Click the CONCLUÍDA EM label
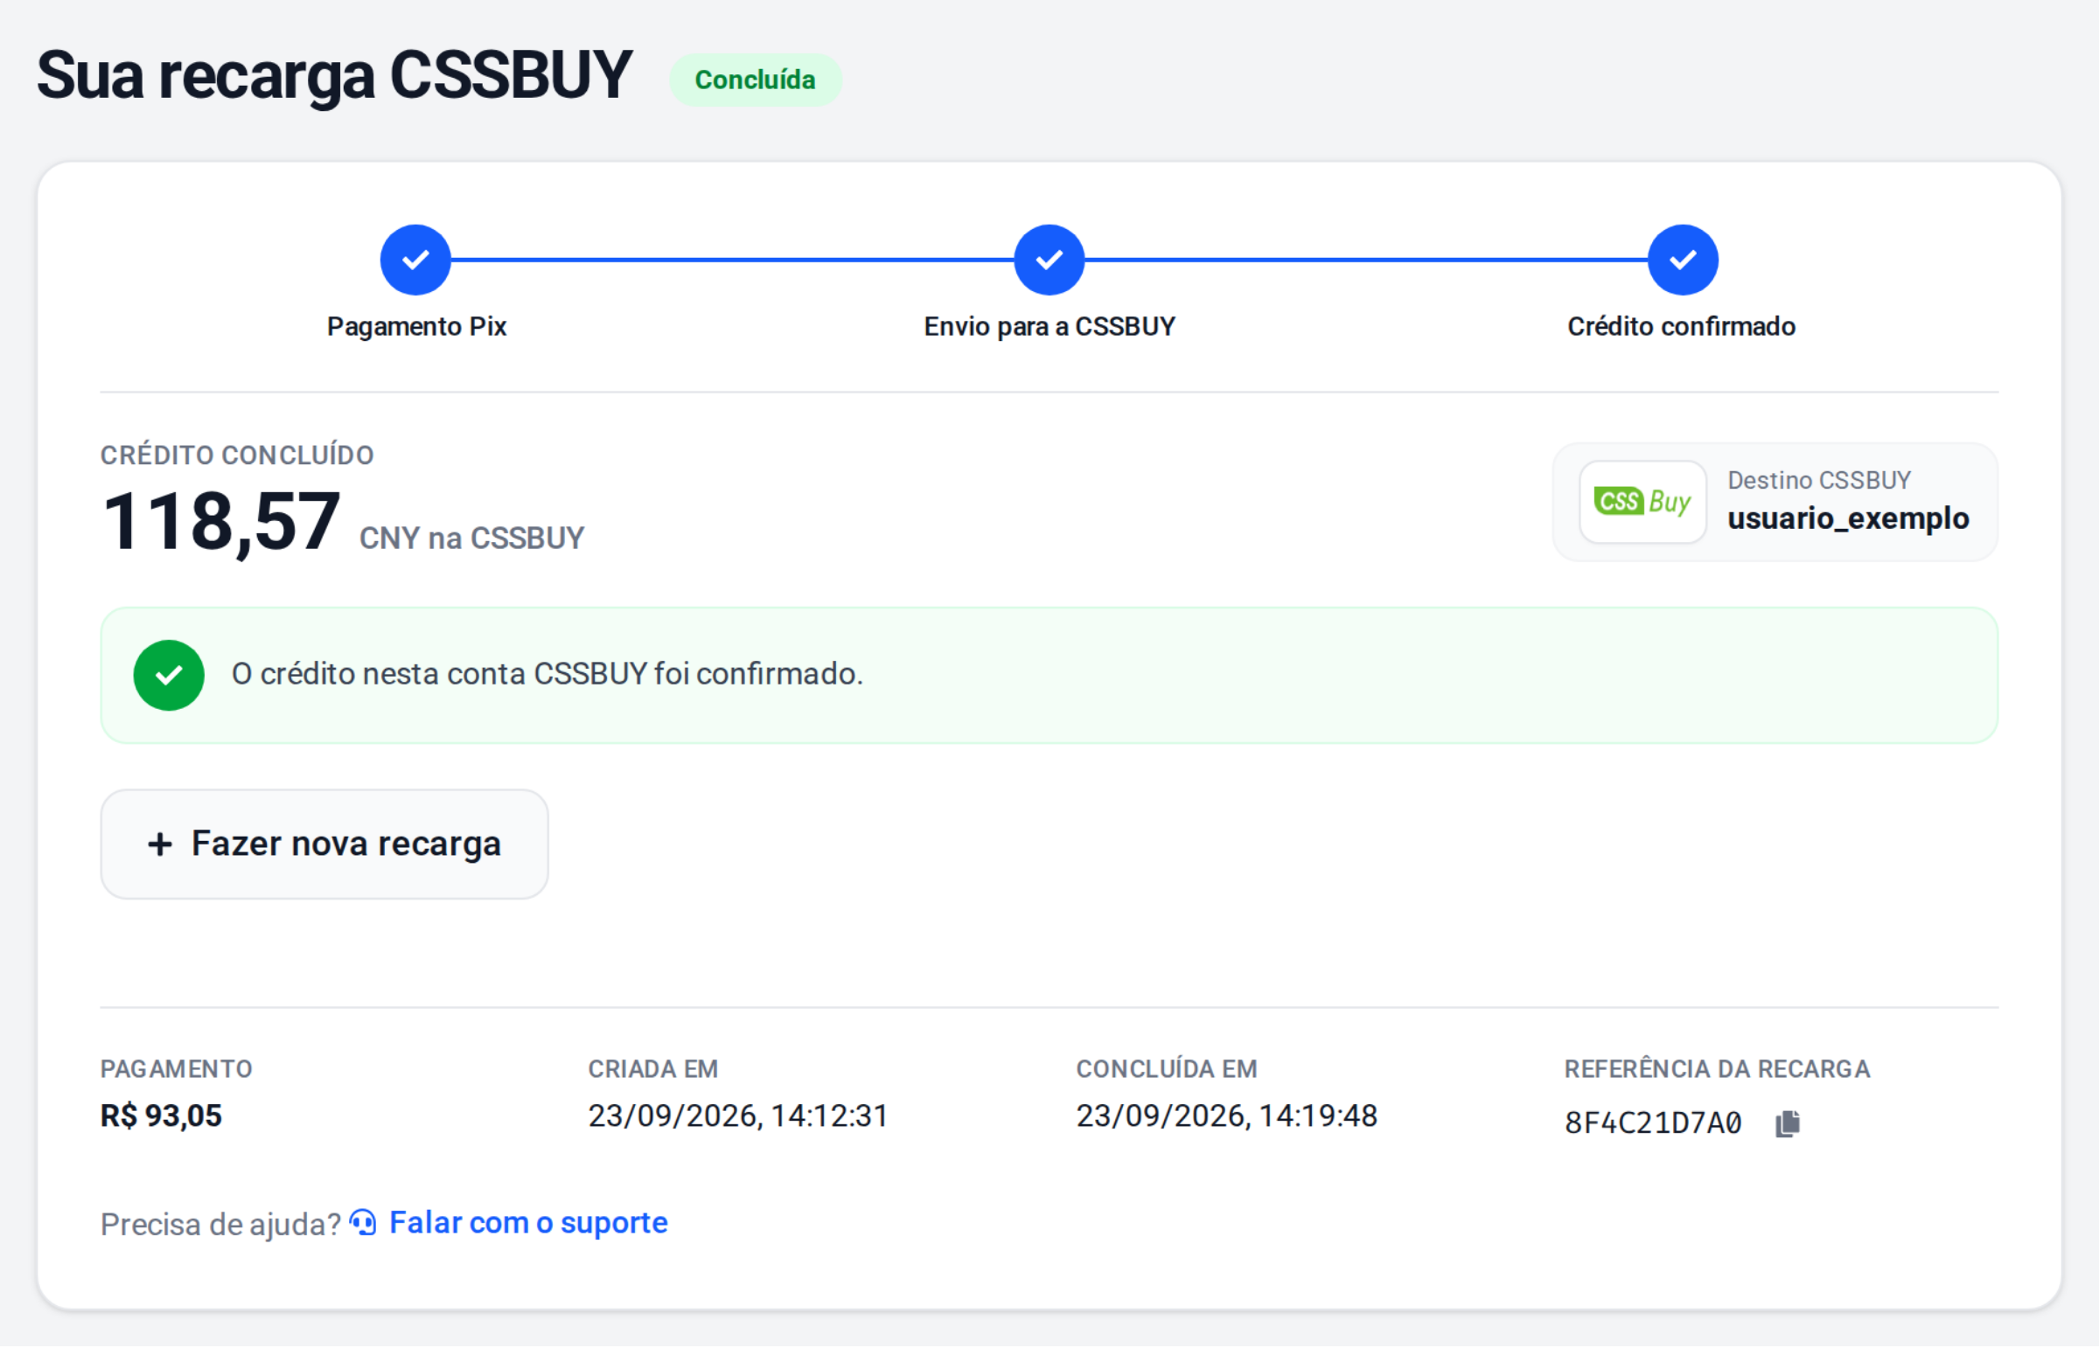This screenshot has width=2099, height=1348. (x=1167, y=1069)
